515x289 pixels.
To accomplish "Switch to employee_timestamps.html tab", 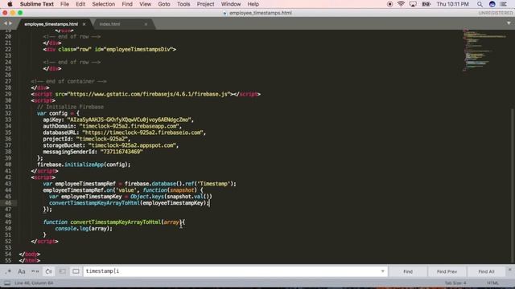I will click(51, 24).
